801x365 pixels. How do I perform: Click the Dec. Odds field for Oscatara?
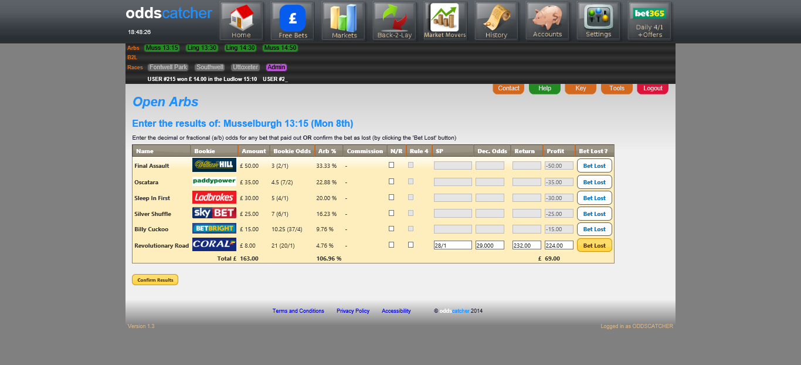pyautogui.click(x=490, y=182)
